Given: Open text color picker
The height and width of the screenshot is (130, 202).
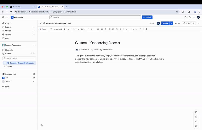Looking at the screenshot, I should pos(92,29).
